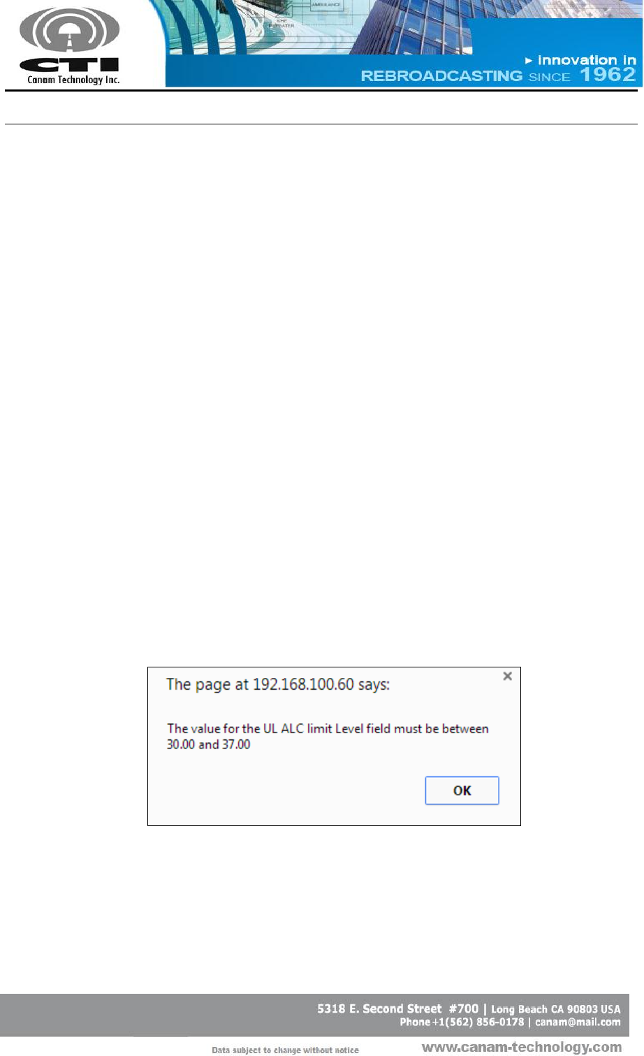Click the canam@mail.com email address
The height and width of the screenshot is (1056, 644).
(x=578, y=1022)
